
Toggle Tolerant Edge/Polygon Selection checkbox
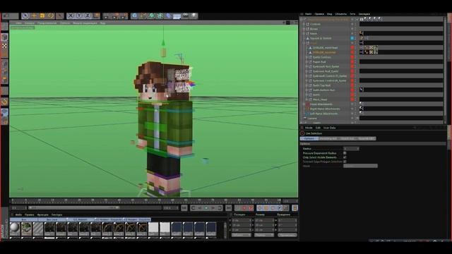[345, 162]
